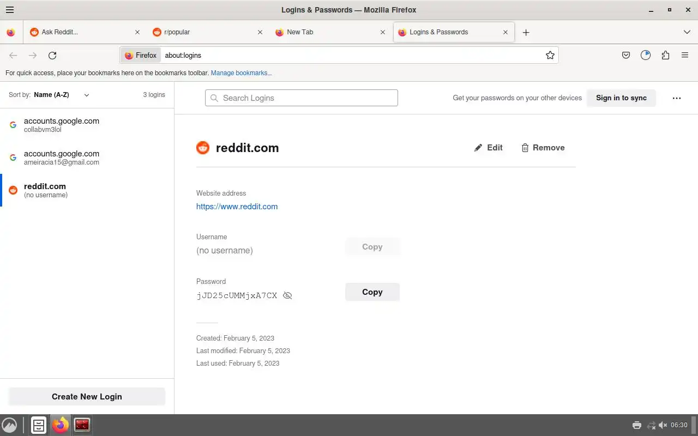Click the Edit login button

[489, 148]
